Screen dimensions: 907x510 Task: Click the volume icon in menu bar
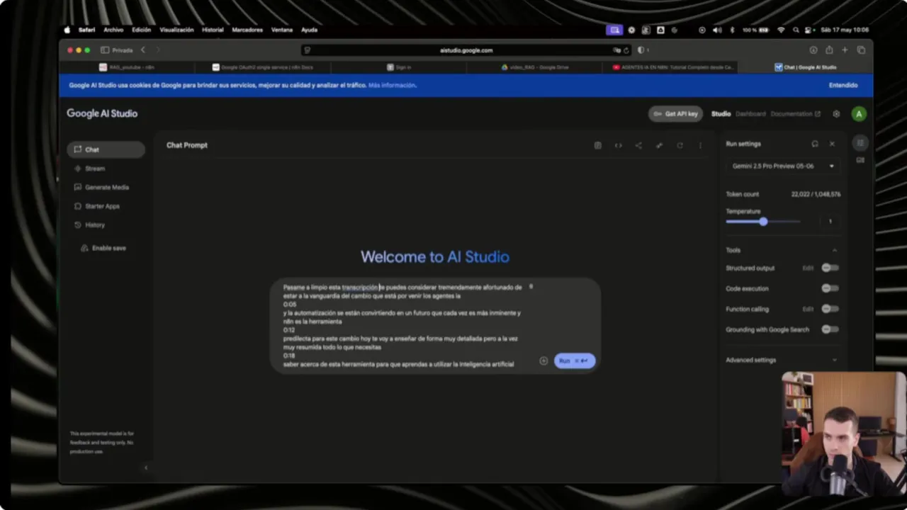click(716, 30)
